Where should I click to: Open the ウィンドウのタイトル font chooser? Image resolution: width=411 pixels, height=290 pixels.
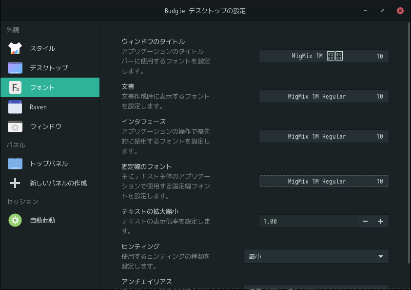pos(324,56)
